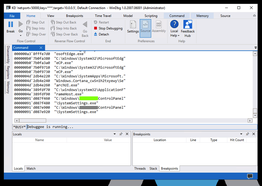The width and height of the screenshot is (262, 186).
Task: Click Step Over in Flow Control
Action: tap(36, 34)
